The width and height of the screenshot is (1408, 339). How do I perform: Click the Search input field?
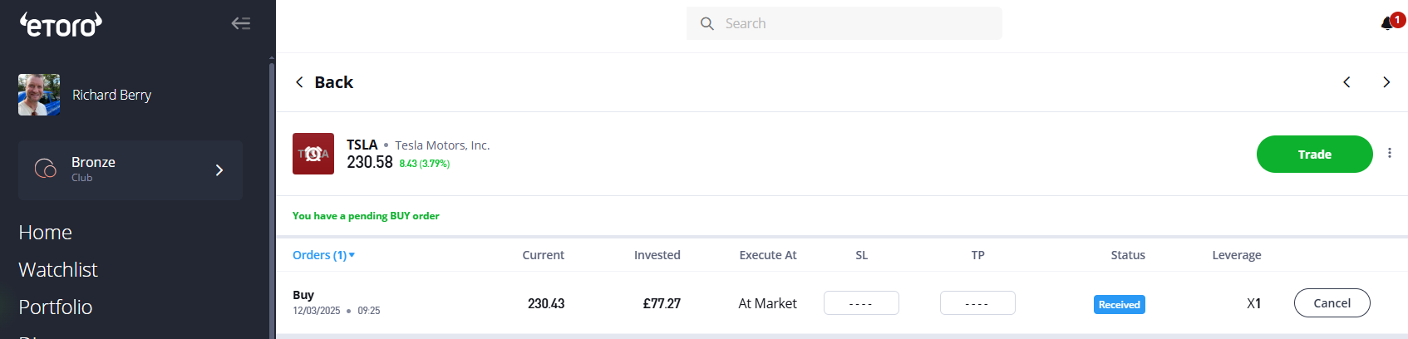(x=856, y=24)
